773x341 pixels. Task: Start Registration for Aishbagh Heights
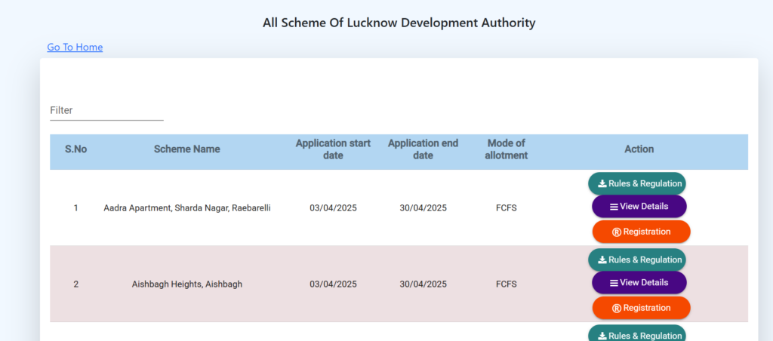[x=642, y=308]
